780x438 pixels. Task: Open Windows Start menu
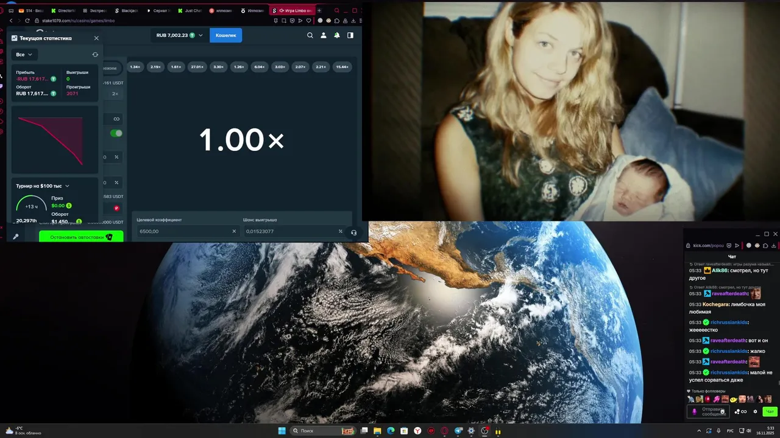(282, 431)
